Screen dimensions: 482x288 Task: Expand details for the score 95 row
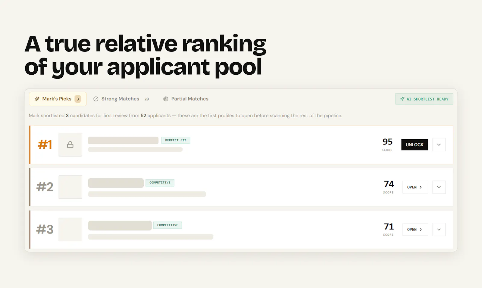(x=439, y=145)
